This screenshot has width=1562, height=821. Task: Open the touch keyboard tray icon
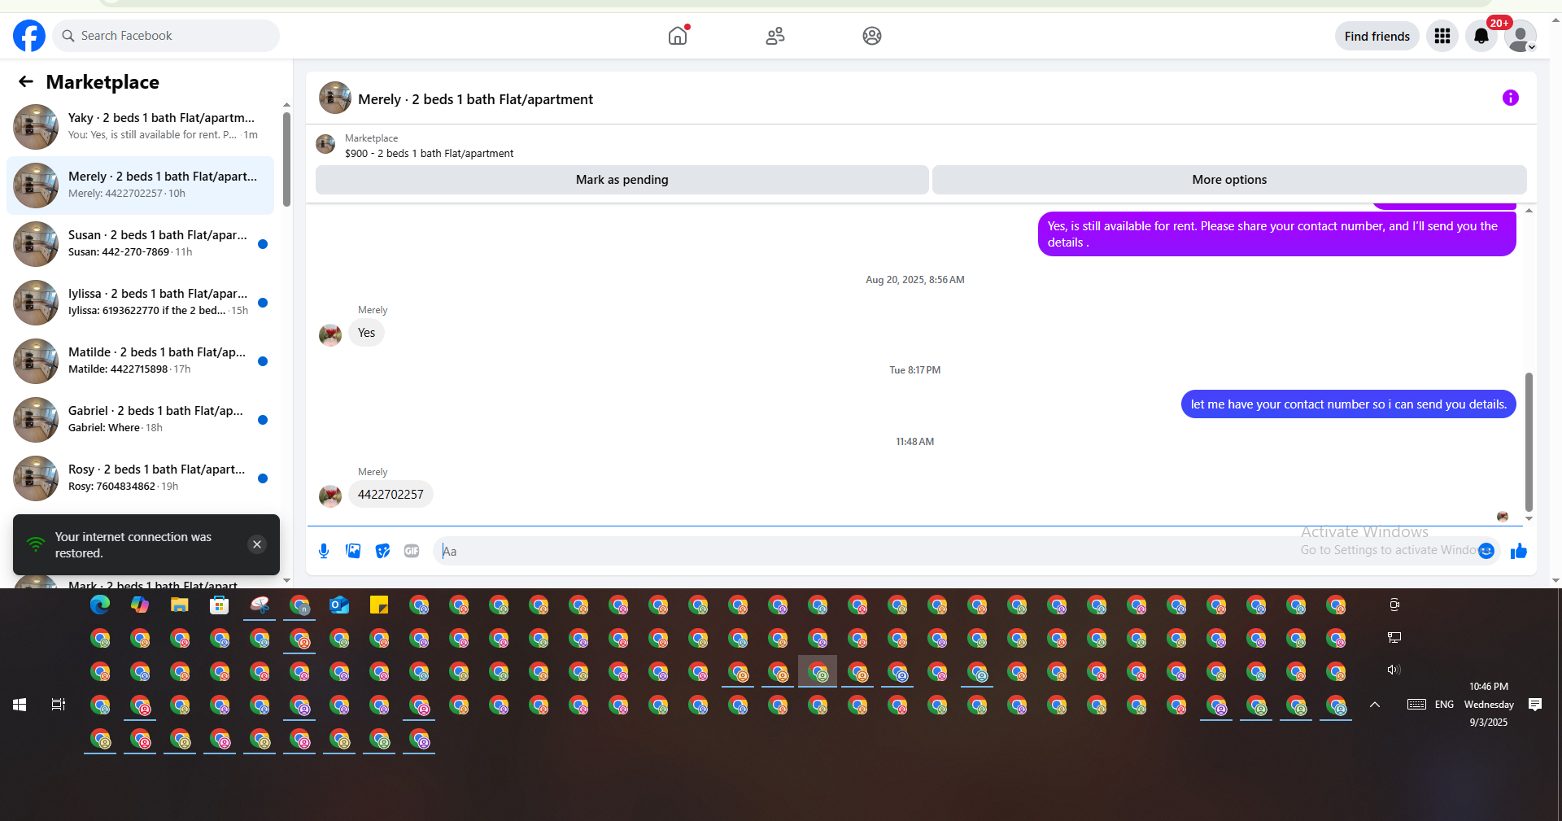tap(1416, 705)
